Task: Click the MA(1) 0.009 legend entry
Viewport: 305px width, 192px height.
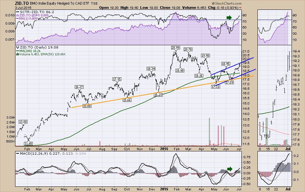Action: pos(27,18)
